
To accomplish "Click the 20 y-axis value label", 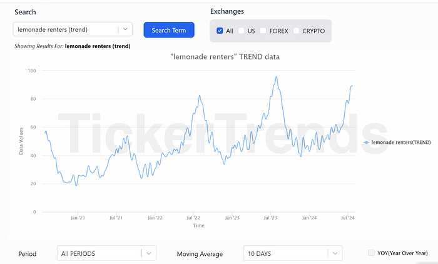I will pos(33,183).
